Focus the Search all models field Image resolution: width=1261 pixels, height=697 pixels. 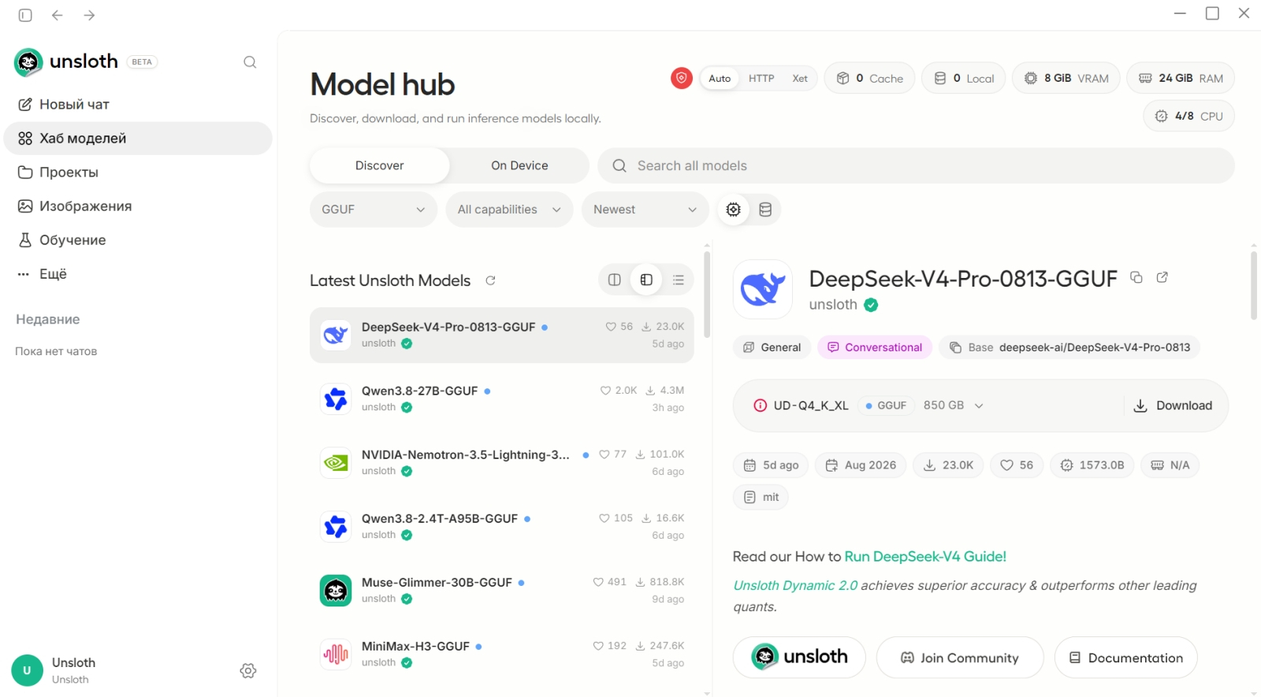click(x=916, y=165)
